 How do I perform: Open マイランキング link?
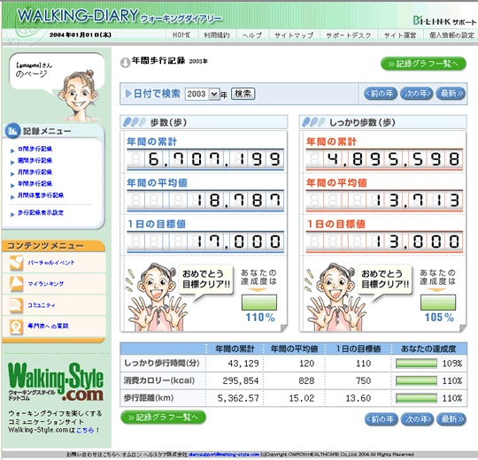(46, 284)
